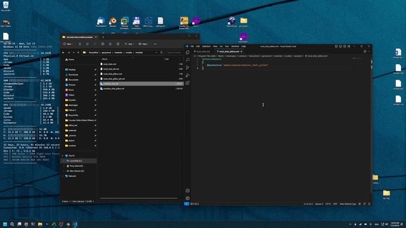Collapse This PC in File Explorer tree
Image resolution: width=406 pixels, height=228 pixels.
coord(63,156)
